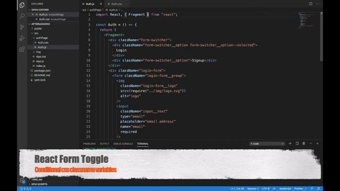Click the Auth.js breadcrumb segment
Screen dimensions: 340x191
[112, 10]
